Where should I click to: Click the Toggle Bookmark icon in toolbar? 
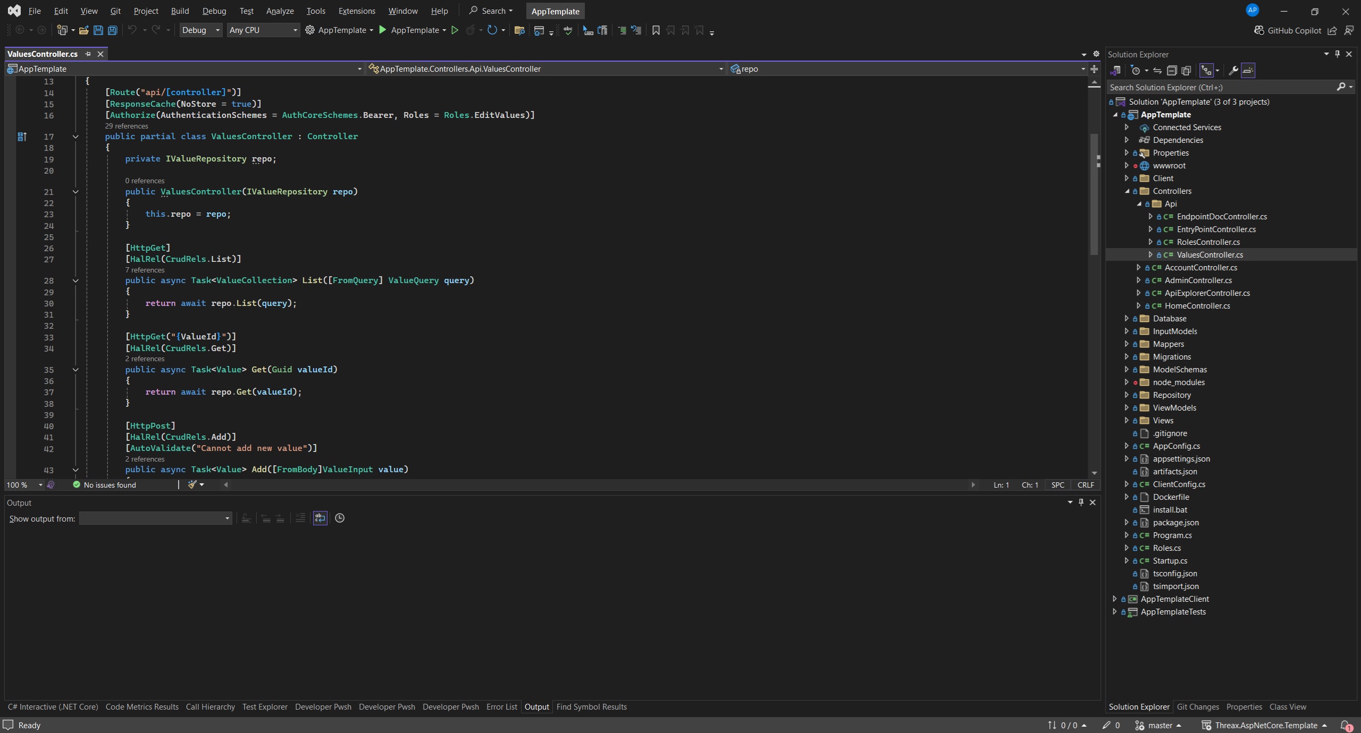click(656, 30)
